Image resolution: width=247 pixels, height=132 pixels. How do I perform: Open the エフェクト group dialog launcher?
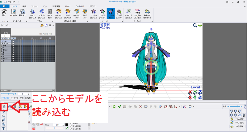[x=122, y=21]
